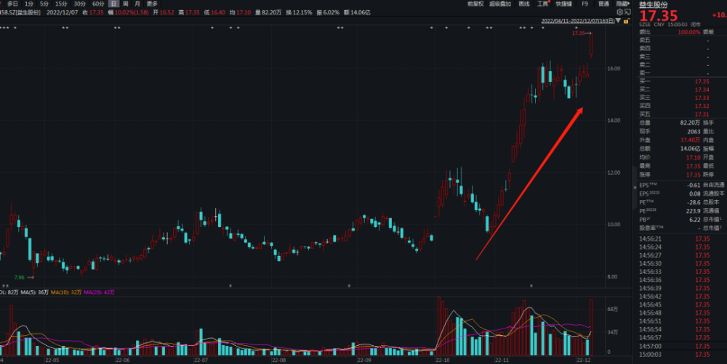
Task: Open the 工具 tools menu
Action: pos(543,4)
